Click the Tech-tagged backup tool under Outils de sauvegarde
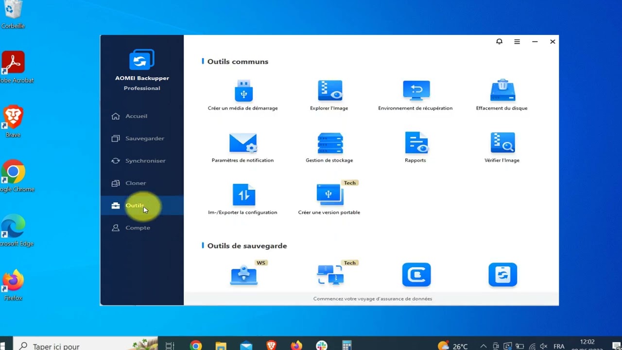Screen dimensions: 622x350 coord(330,275)
